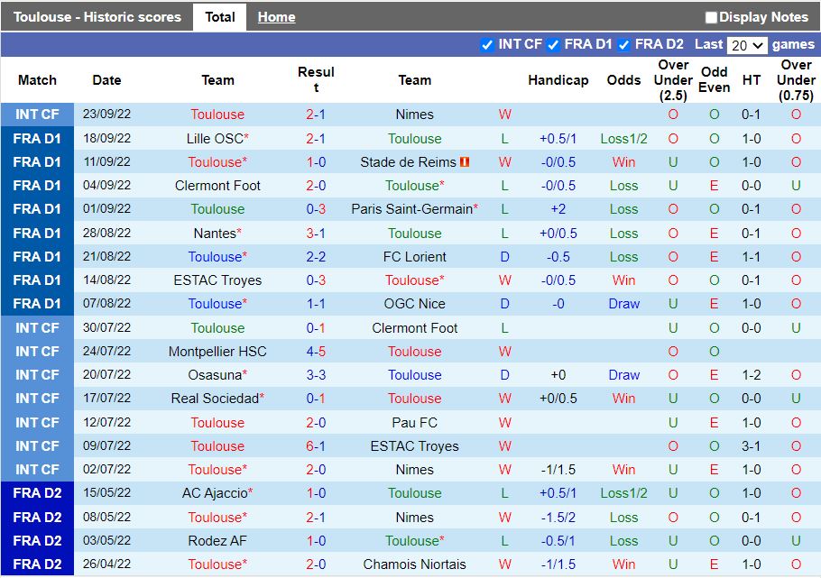Click the Chamois Niortais team link
The image size is (821, 578).
tap(415, 564)
